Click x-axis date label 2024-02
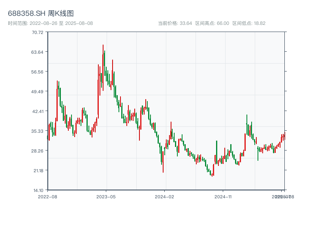 tap(164, 197)
